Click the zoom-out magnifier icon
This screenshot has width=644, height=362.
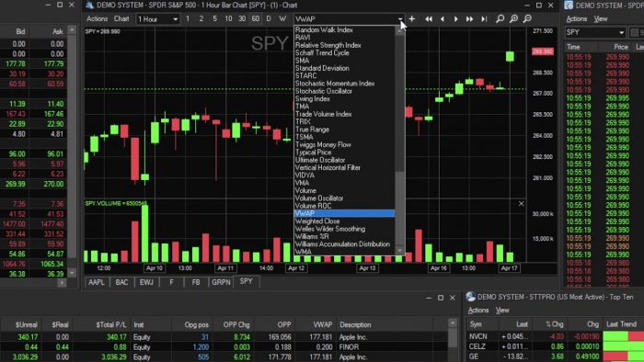(527, 19)
